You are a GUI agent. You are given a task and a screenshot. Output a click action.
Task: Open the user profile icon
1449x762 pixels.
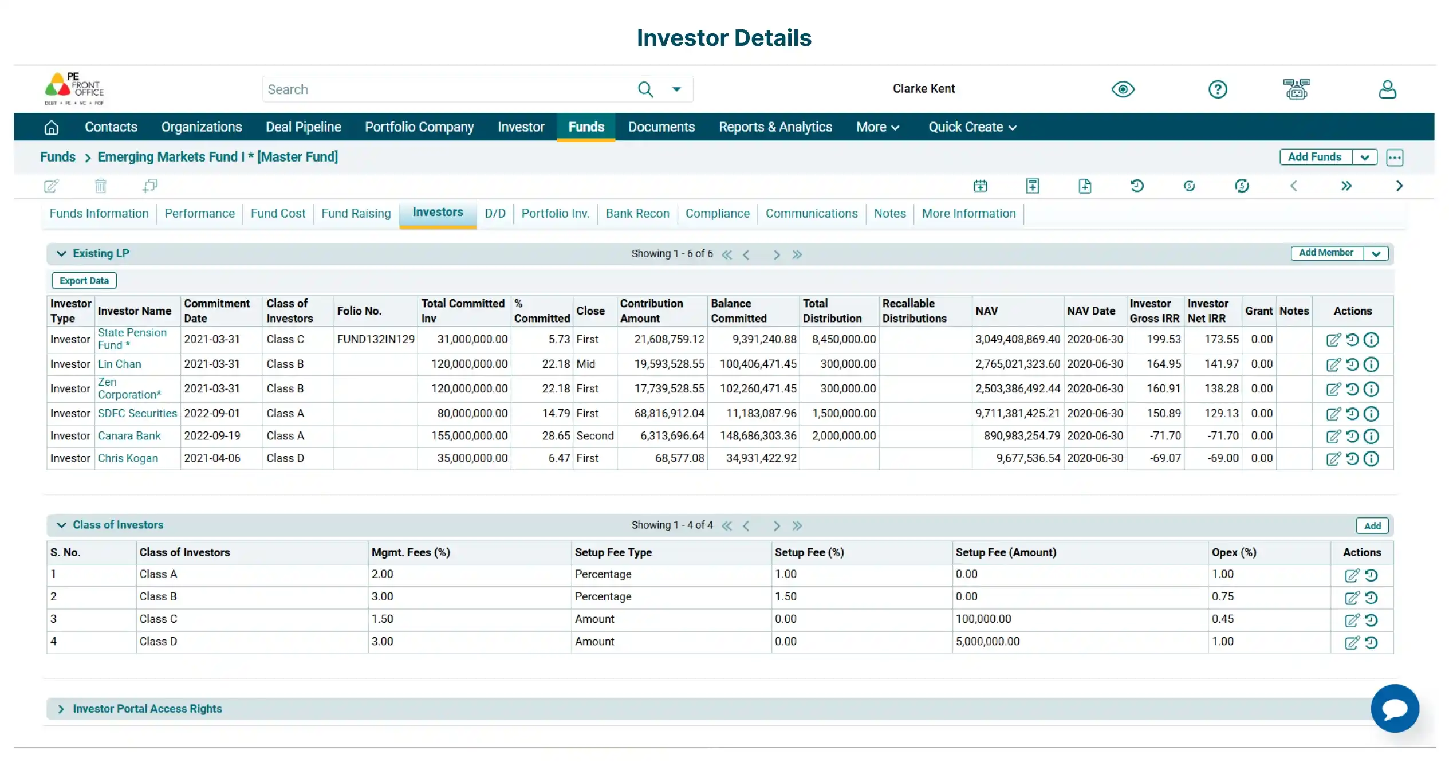pyautogui.click(x=1387, y=89)
